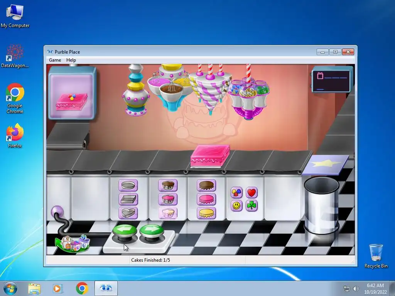Select the round cake pan shape button
Viewport: 395px width, 296px height.
pos(128,185)
